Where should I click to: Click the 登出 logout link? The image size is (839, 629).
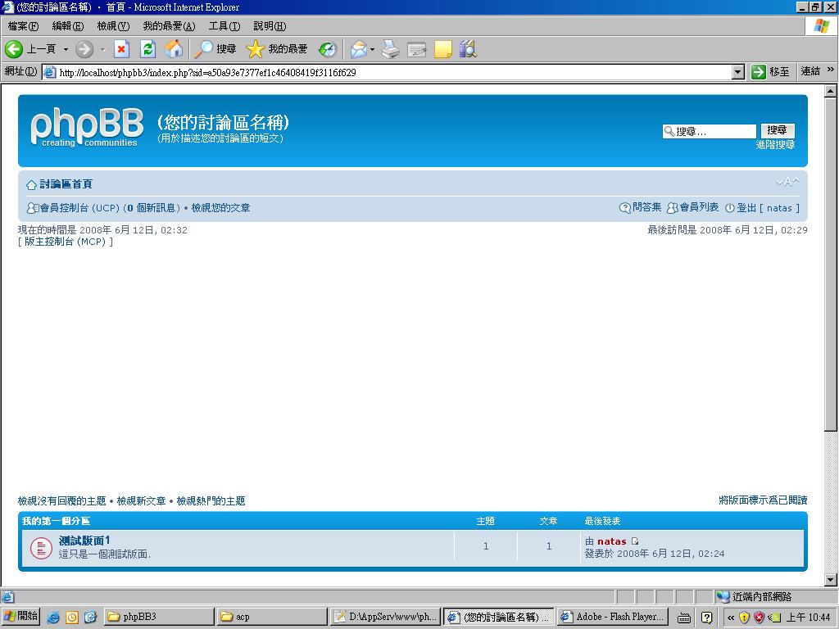coord(746,208)
